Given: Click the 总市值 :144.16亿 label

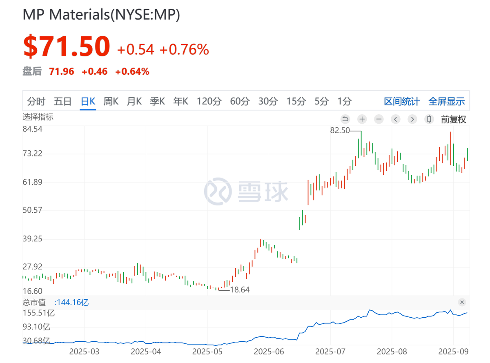Looking at the screenshot, I should tap(56, 302).
